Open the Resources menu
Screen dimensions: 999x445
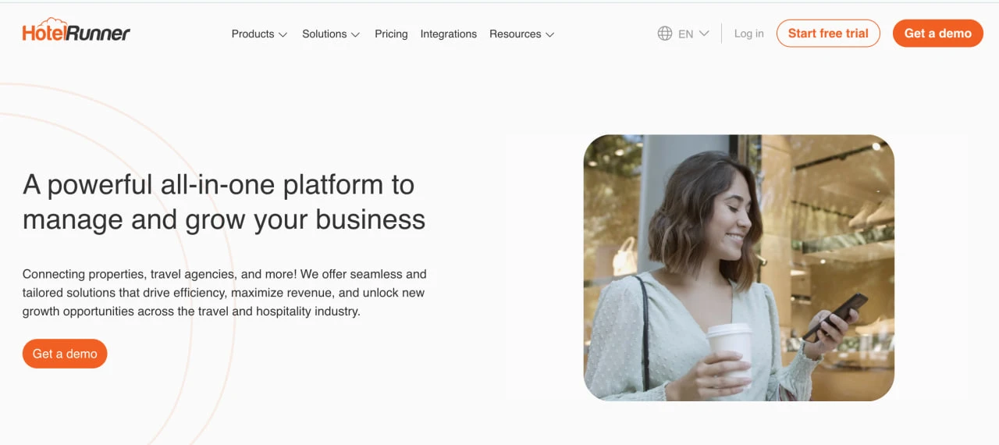[x=514, y=34]
